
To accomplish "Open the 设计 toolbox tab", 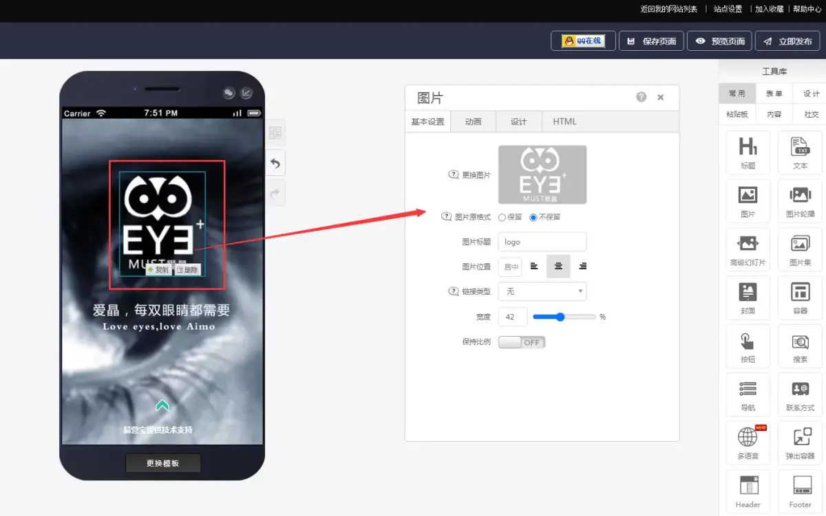I will click(812, 93).
